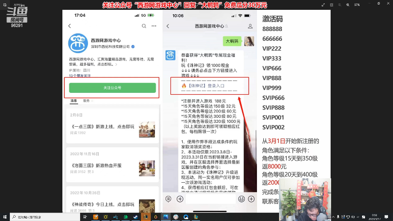Click activation code 888888
393x221 pixels.
pos(272,29)
